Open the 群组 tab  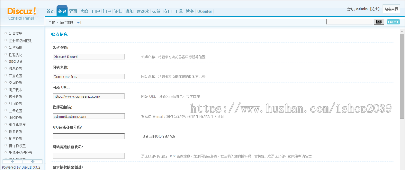[x=130, y=11]
